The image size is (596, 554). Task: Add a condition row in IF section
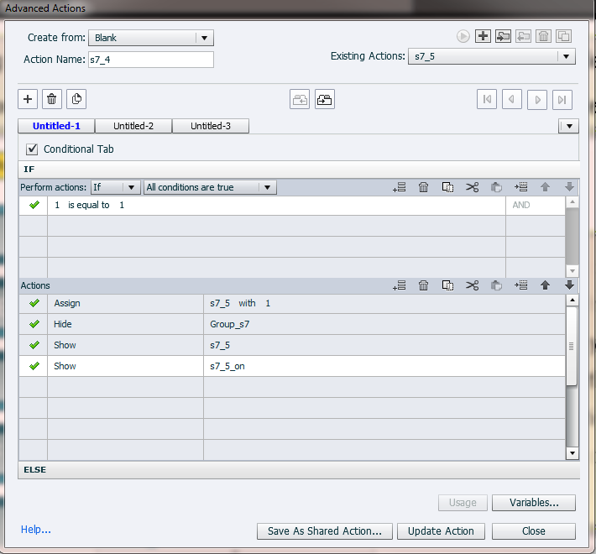399,187
